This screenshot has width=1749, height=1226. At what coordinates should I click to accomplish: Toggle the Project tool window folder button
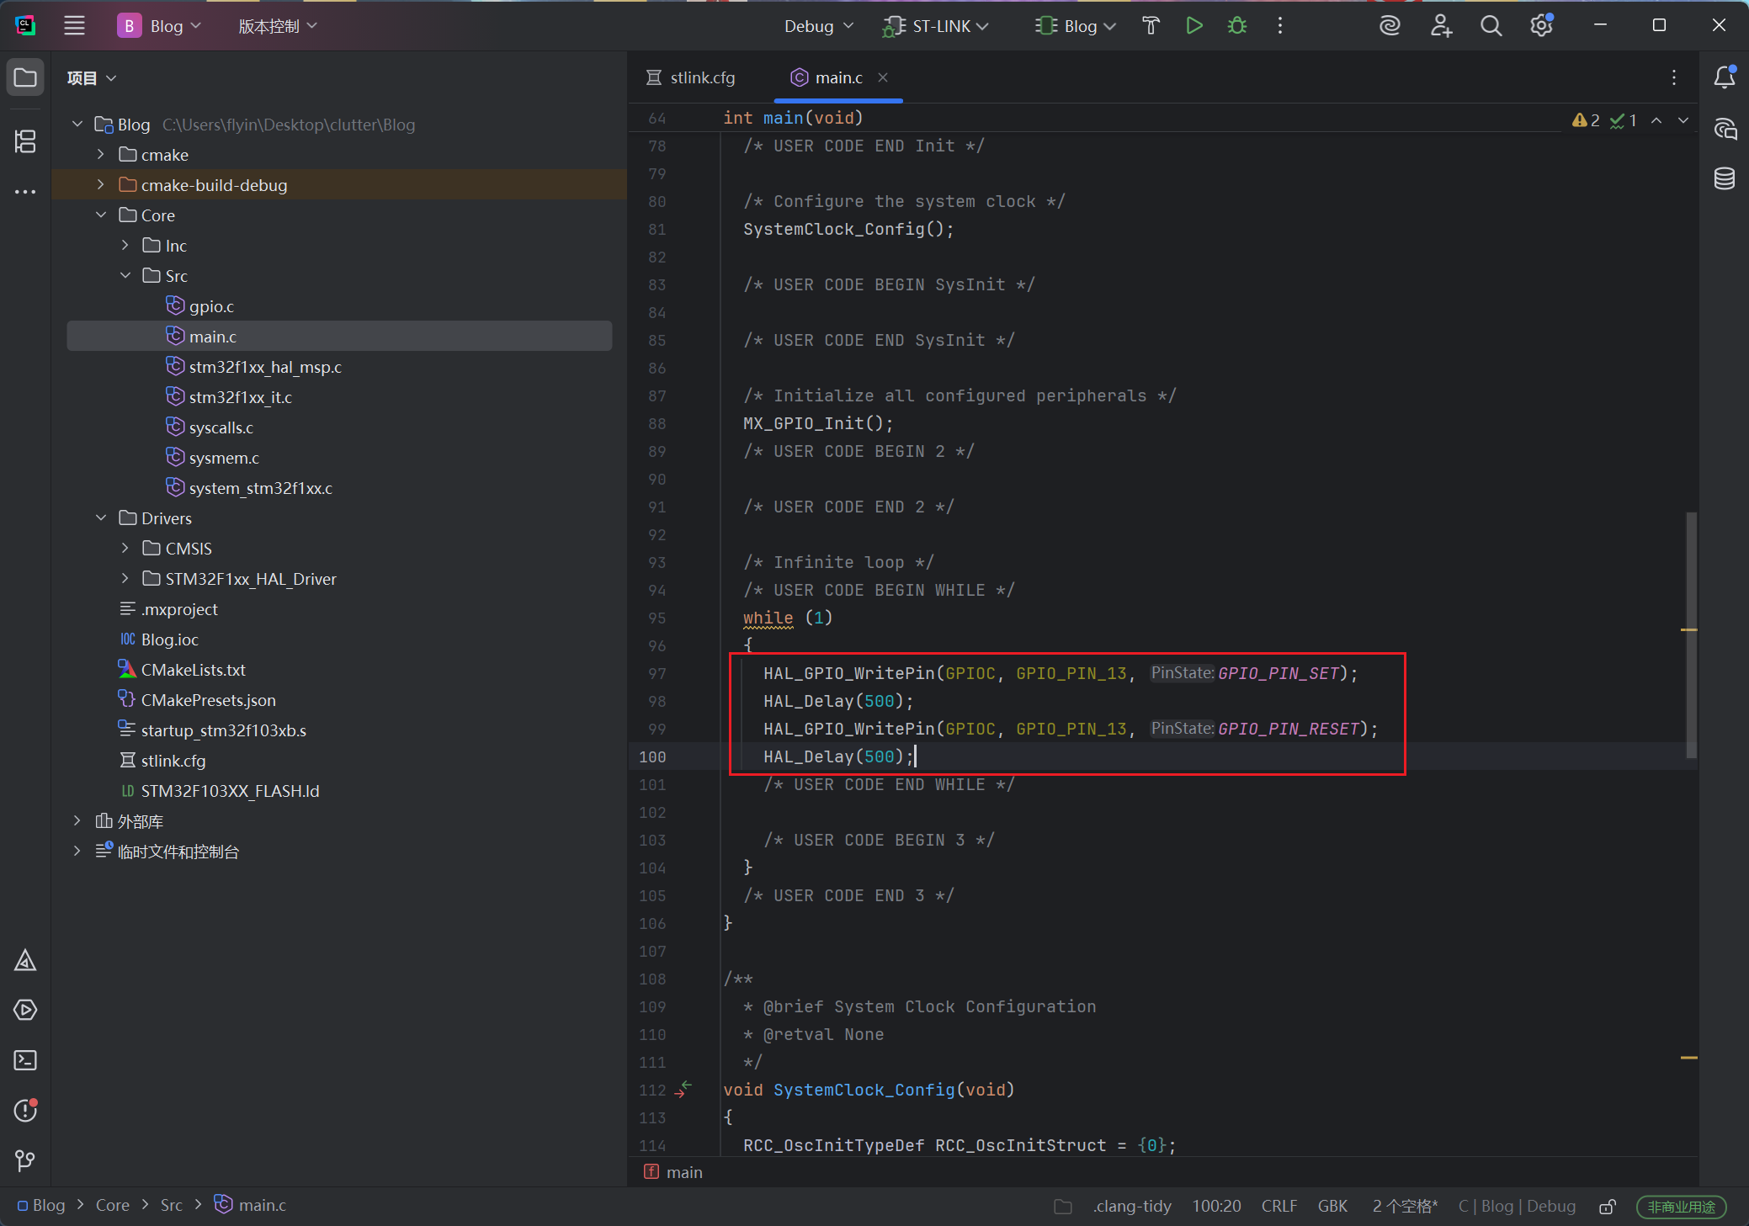[25, 78]
